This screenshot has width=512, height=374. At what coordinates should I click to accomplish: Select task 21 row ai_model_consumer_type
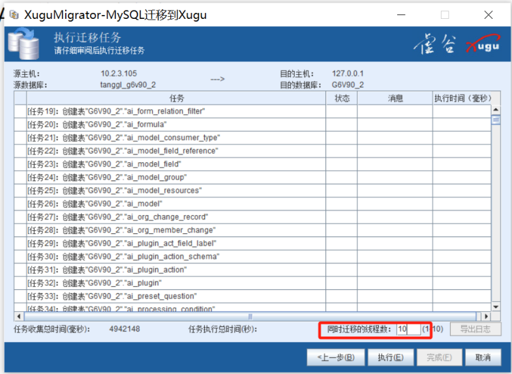(x=252, y=138)
